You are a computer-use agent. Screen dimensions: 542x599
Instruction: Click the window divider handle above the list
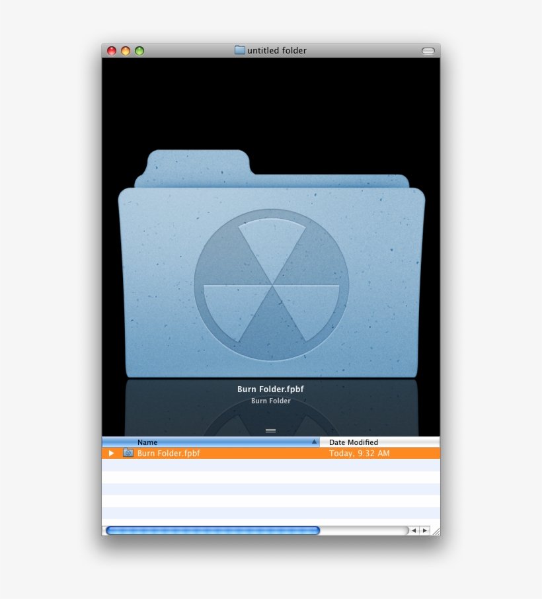click(x=270, y=430)
